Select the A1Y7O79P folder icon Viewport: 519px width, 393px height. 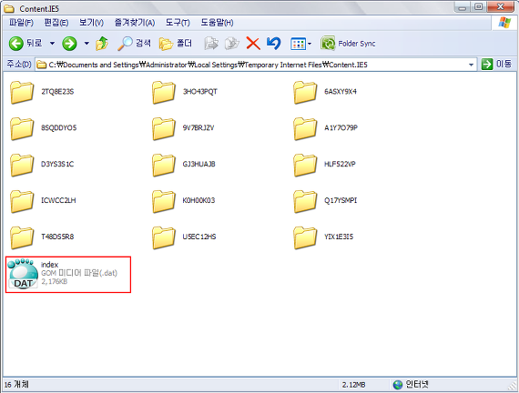[305, 128]
